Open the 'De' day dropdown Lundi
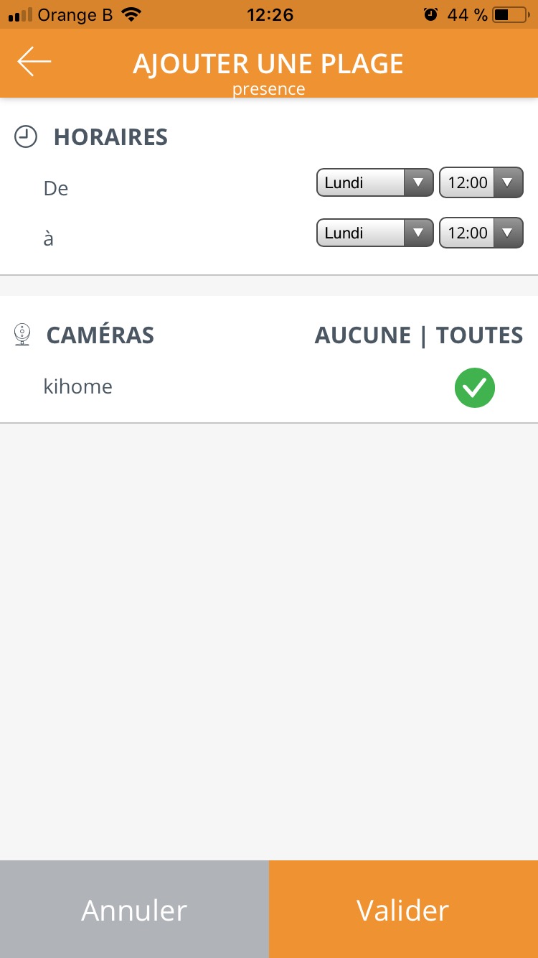 (x=374, y=182)
